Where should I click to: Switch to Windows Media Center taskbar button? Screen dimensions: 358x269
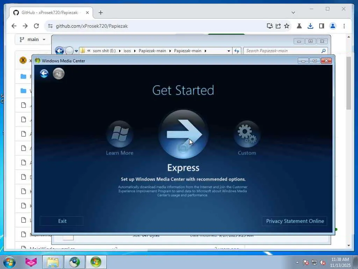[96, 262]
